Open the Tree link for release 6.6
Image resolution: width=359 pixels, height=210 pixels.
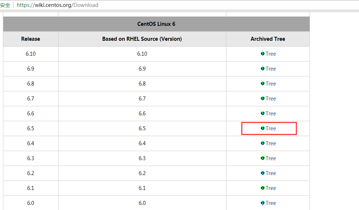coord(271,114)
